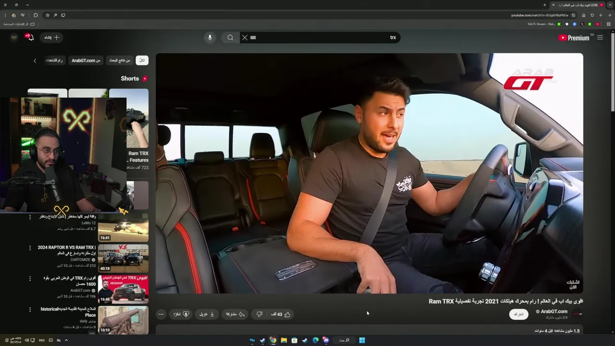The height and width of the screenshot is (346, 615).
Task: Open the Ram TRX Features short thumbnail
Action: tap(129, 118)
